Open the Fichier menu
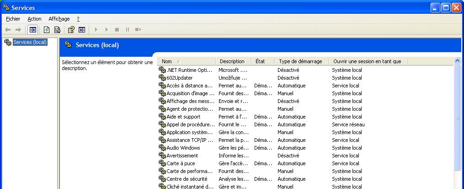The height and width of the screenshot is (189, 464). click(13, 19)
